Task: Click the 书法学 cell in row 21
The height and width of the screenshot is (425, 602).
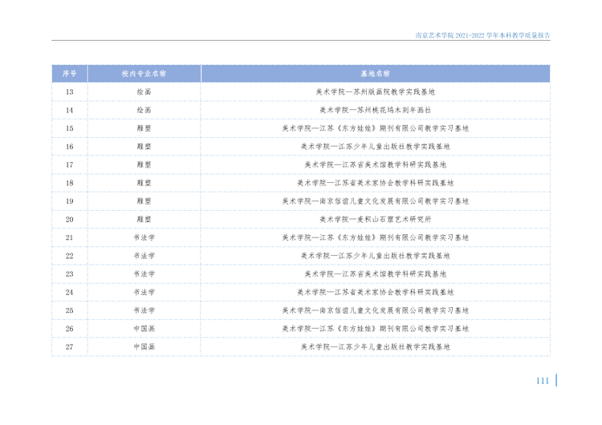Action: (x=144, y=238)
